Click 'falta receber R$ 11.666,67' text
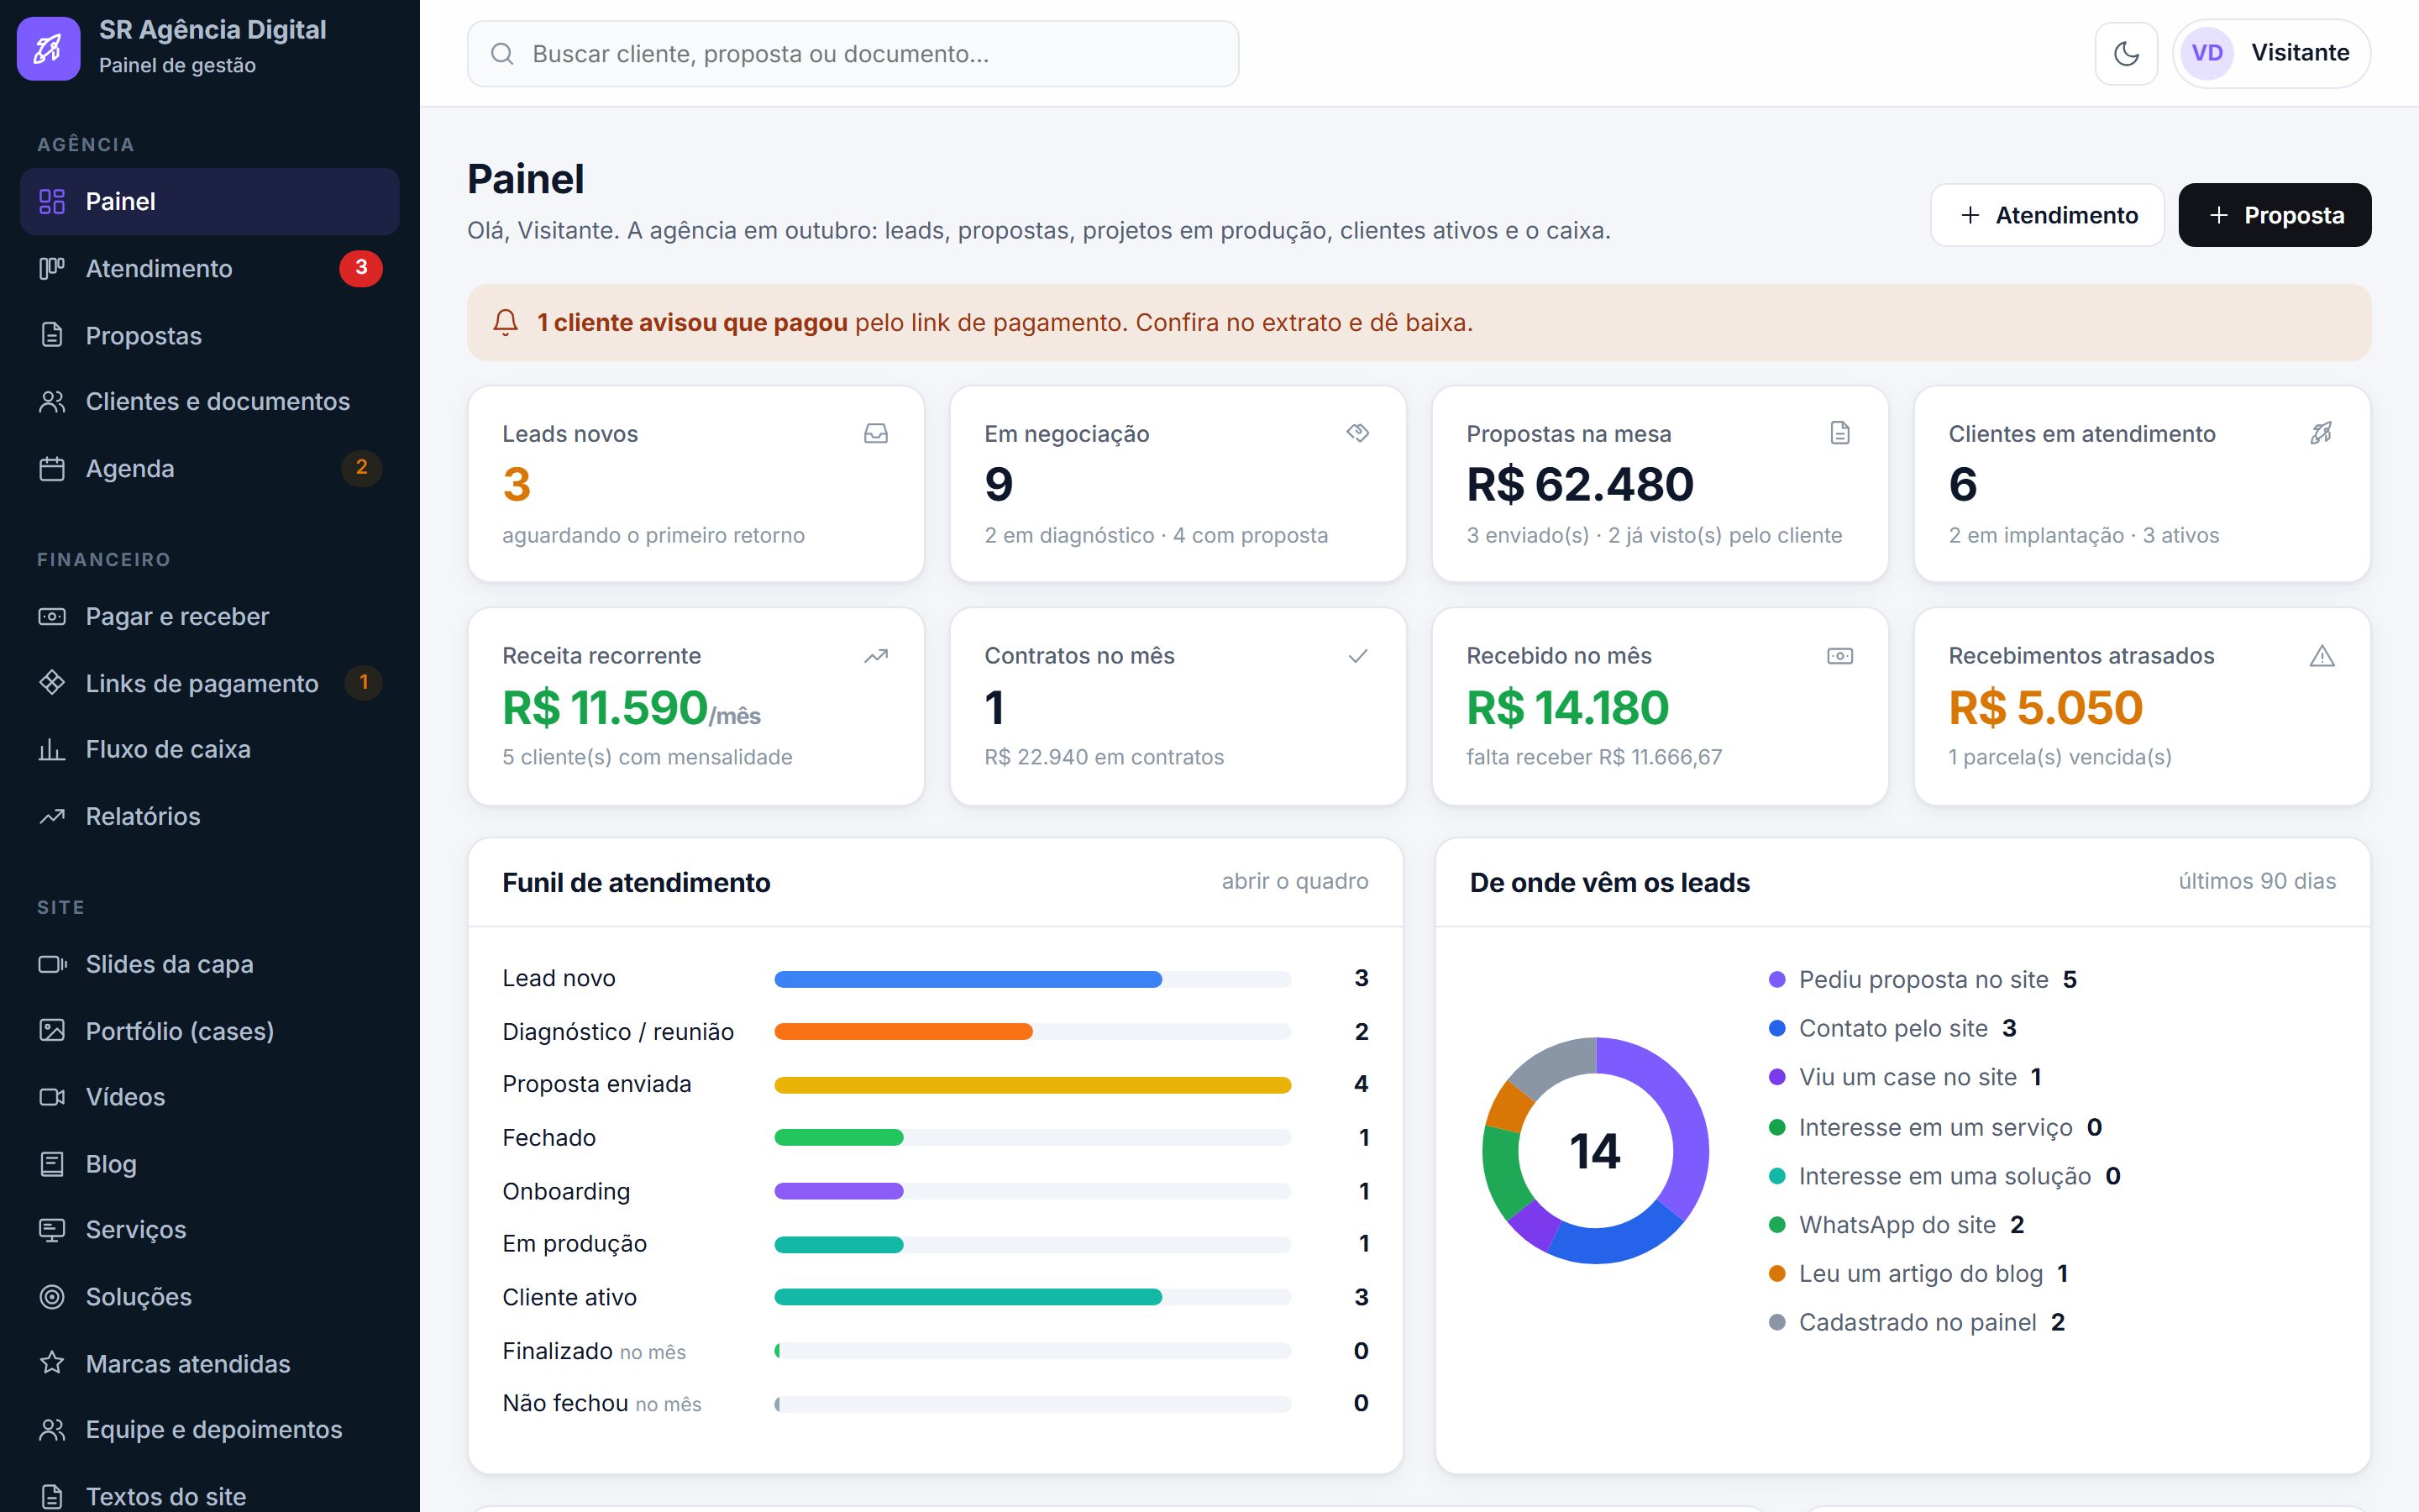 click(x=1594, y=757)
